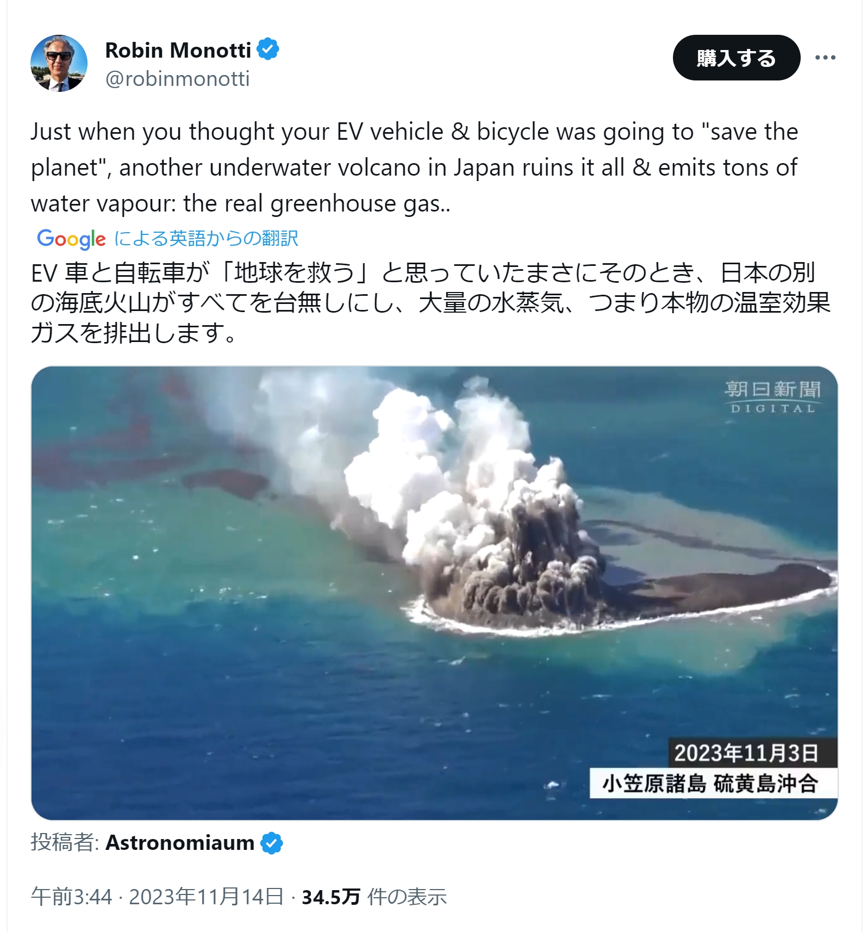Screen dimensions: 867x932
Task: Click the 2023年11月3日 date caption in video
Action: tap(746, 753)
